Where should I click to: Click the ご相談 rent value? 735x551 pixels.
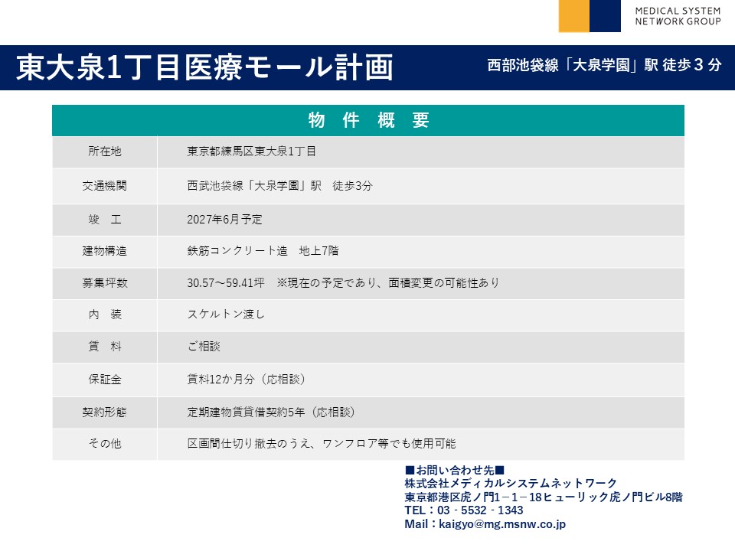click(204, 347)
